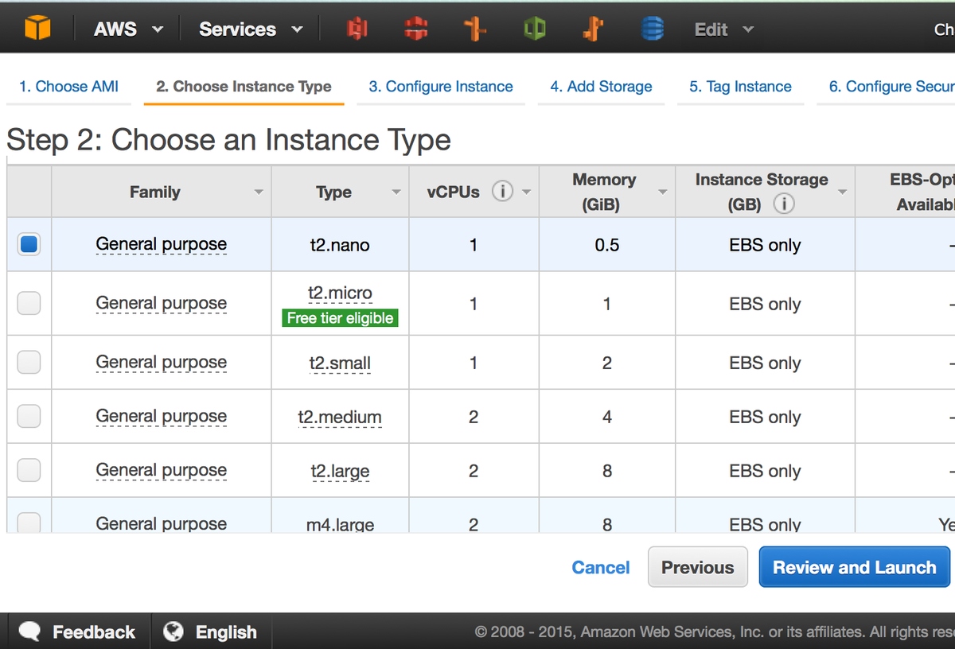
Task: Click the Instance Storage info icon
Action: [x=784, y=204]
